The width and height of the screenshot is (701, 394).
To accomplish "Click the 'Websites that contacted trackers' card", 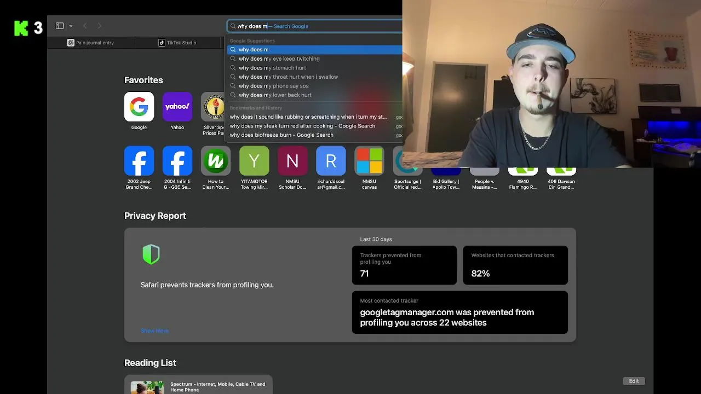I will (515, 265).
